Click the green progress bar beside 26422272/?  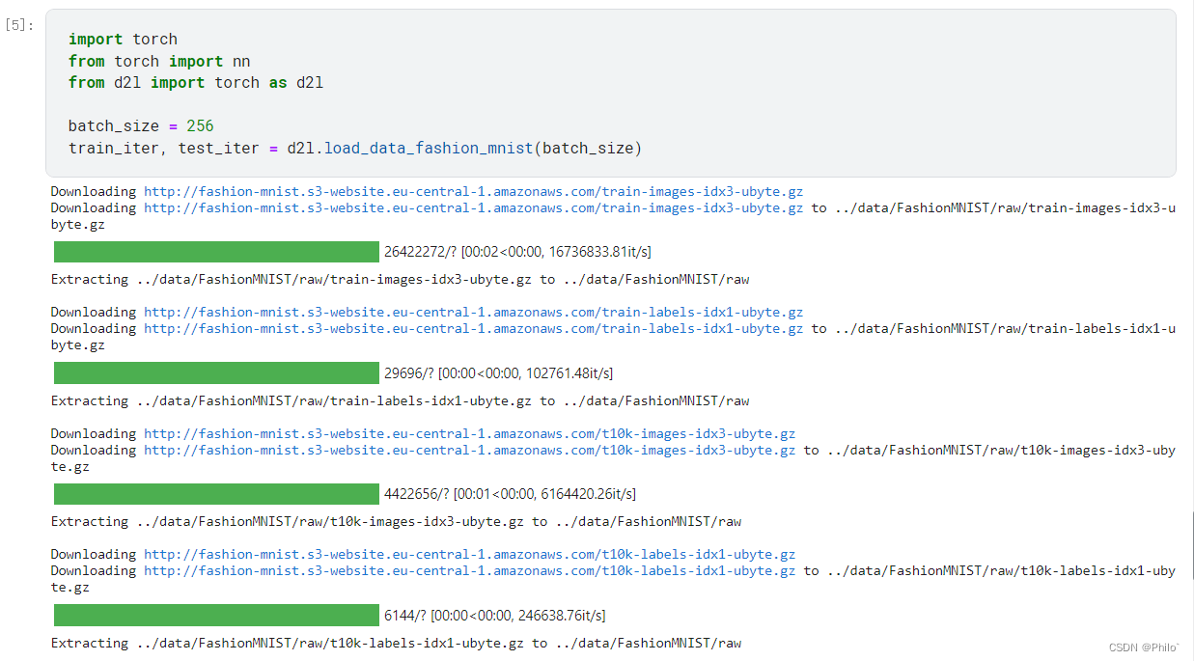[216, 252]
